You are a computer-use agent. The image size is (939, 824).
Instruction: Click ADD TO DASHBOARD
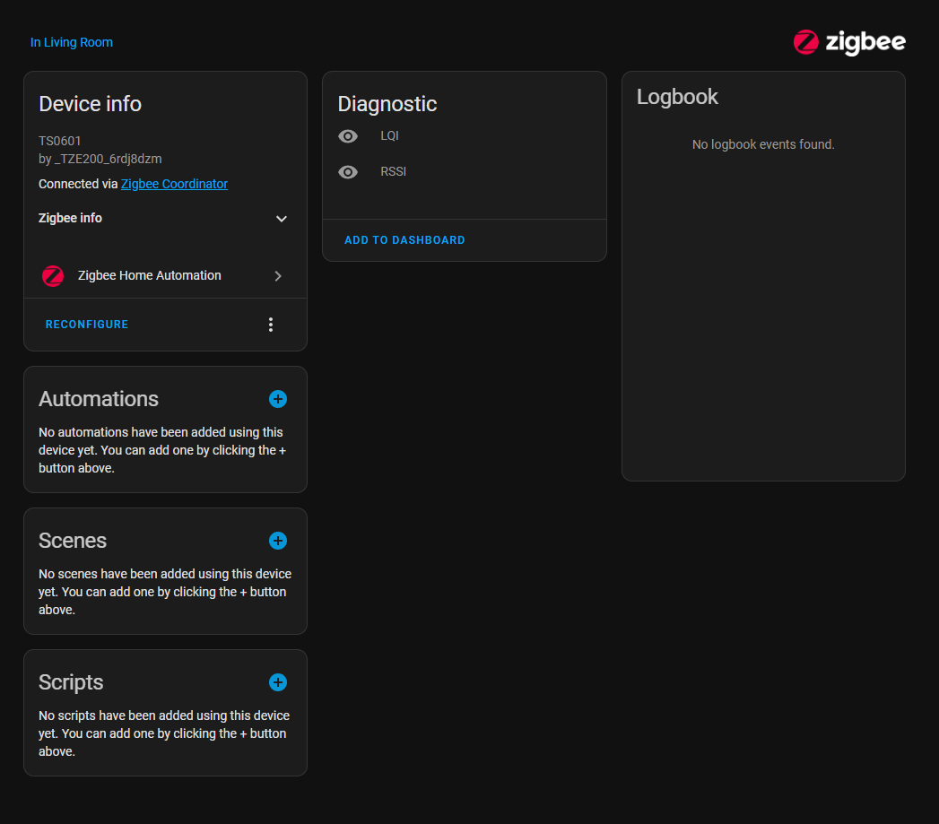(x=404, y=240)
